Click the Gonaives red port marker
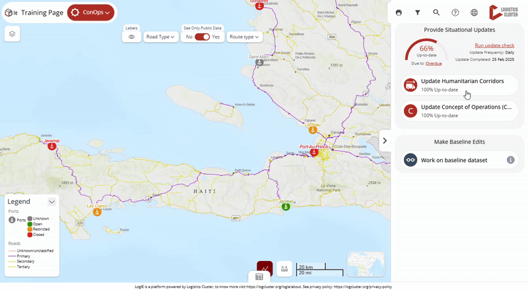 tap(259, 6)
